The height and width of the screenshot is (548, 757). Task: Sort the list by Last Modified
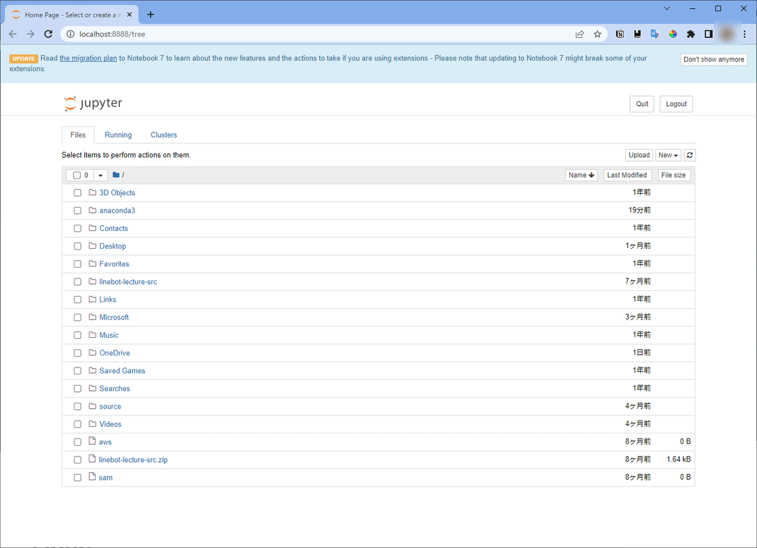[x=627, y=175]
